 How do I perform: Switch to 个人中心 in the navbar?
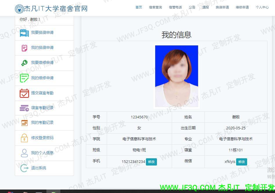point(262,8)
